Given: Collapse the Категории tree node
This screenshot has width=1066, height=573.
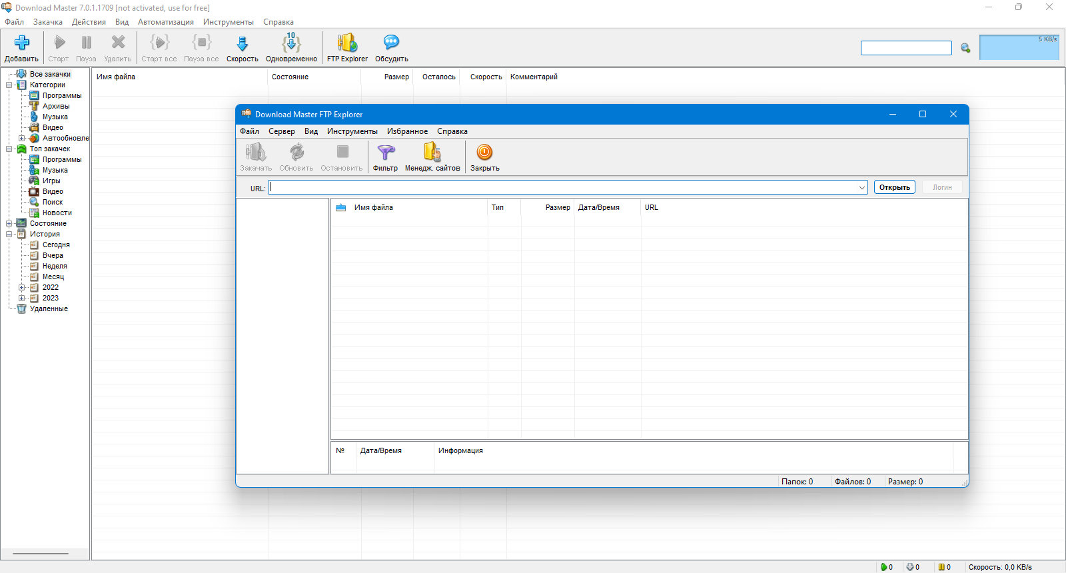Looking at the screenshot, I should point(9,85).
